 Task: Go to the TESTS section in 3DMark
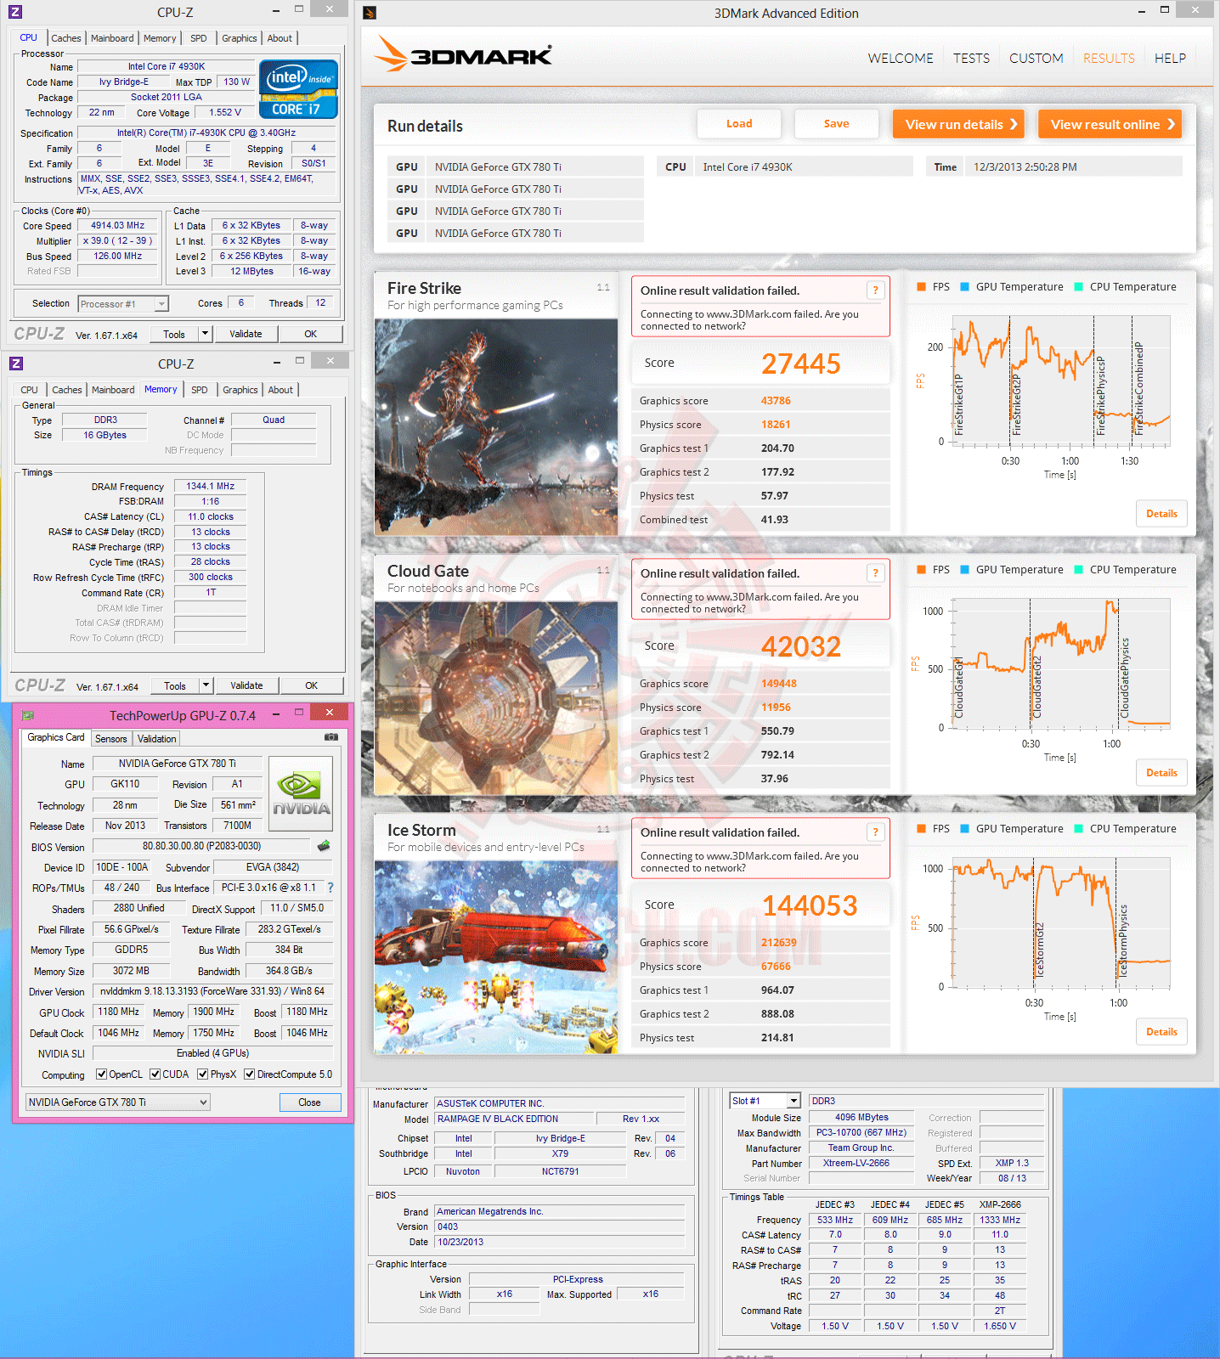971,59
